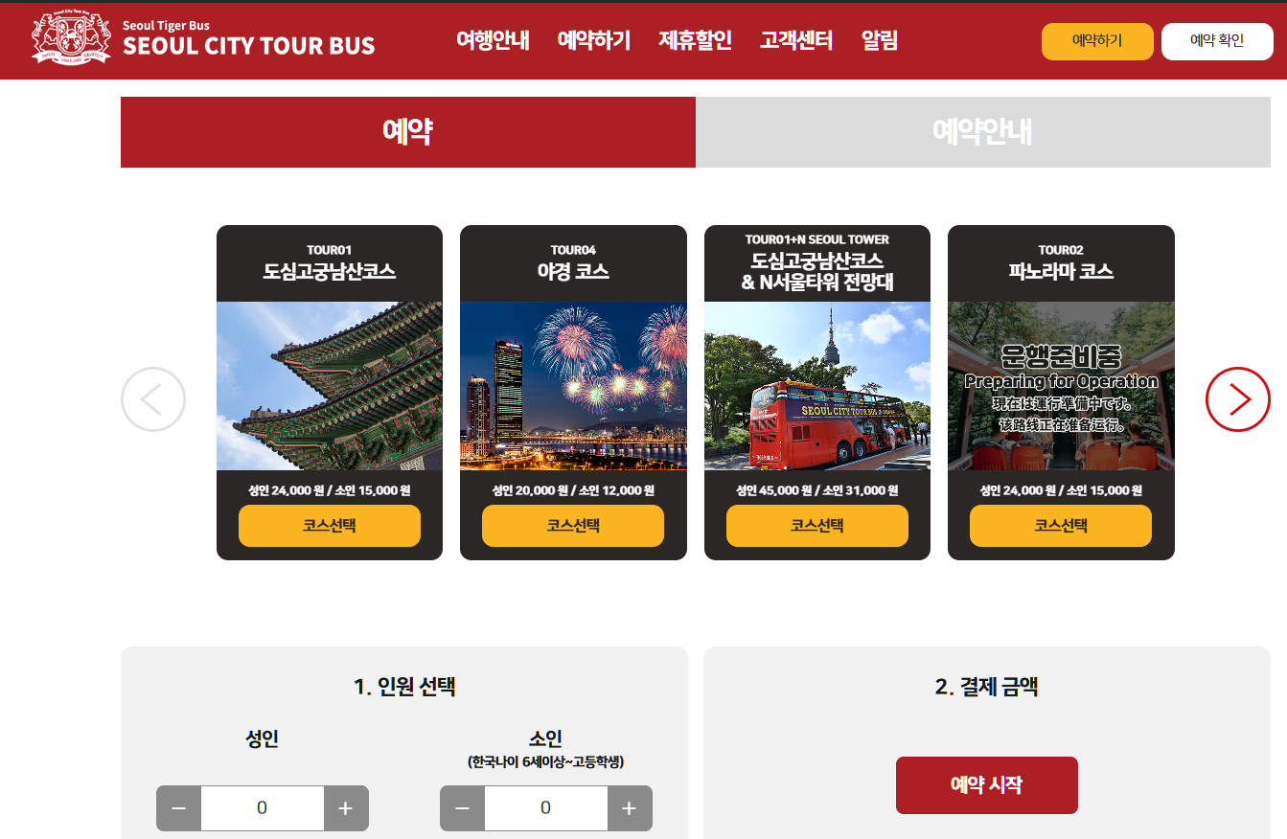
Task: Click the yellow 예약하기 header button
Action: (1097, 41)
